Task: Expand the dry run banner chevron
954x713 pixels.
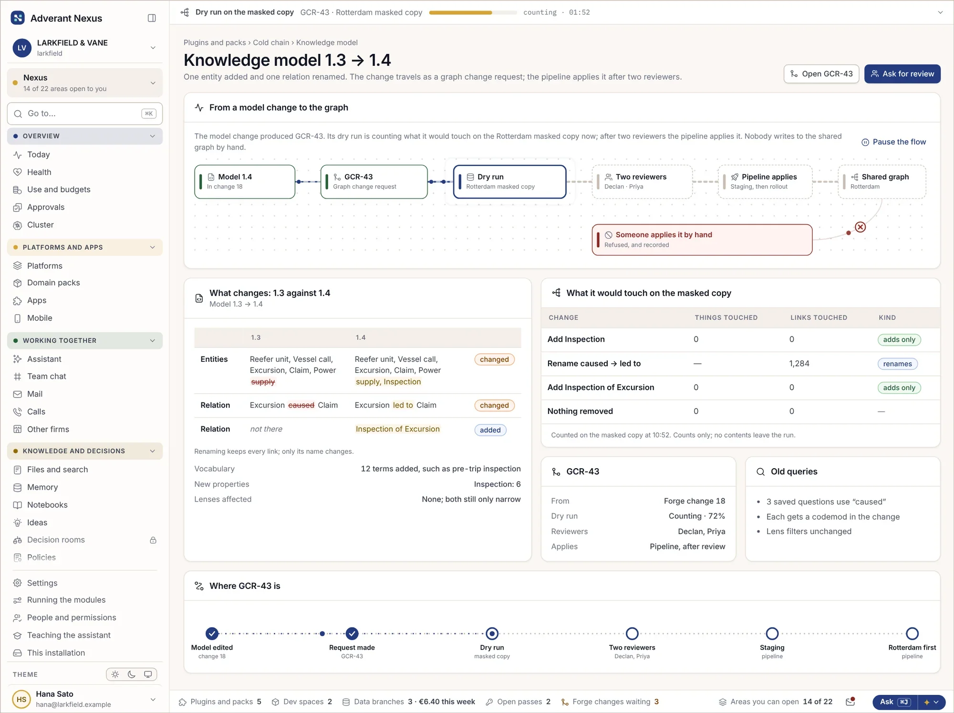Action: (940, 12)
